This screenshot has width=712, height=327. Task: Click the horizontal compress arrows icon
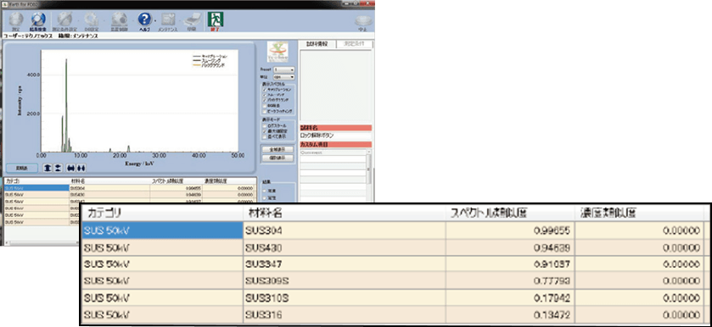click(x=81, y=168)
